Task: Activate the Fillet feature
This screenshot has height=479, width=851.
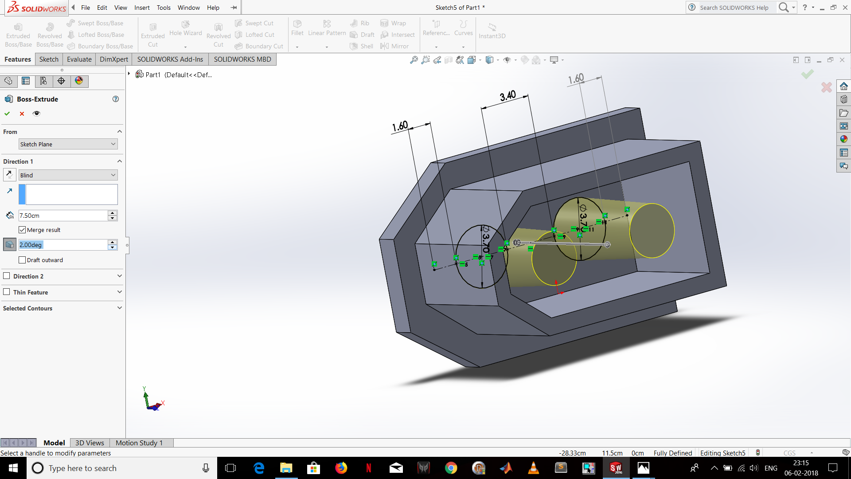Action: point(297,28)
